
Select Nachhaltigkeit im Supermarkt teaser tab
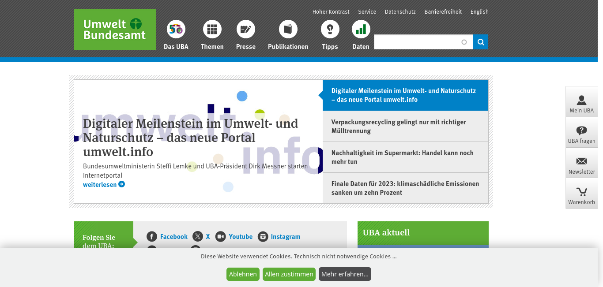[405, 157]
